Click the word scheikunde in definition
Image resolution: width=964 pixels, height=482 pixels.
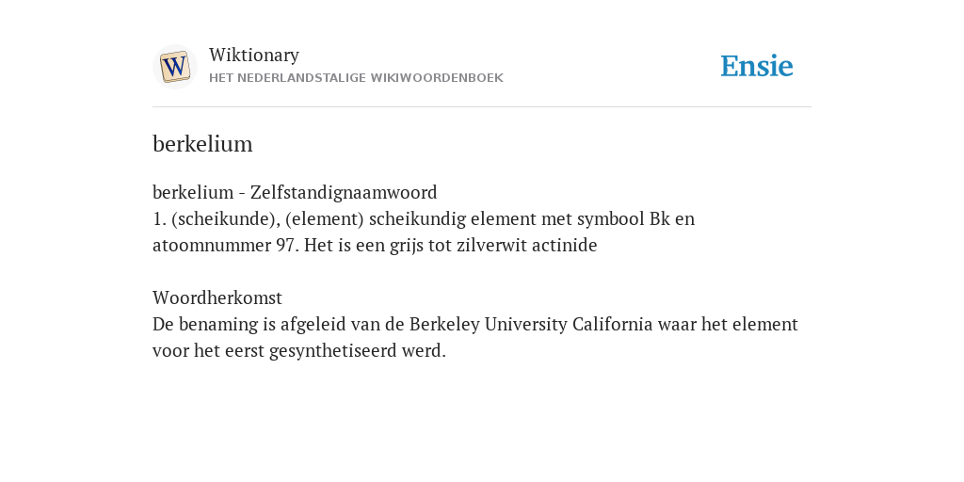pos(221,218)
